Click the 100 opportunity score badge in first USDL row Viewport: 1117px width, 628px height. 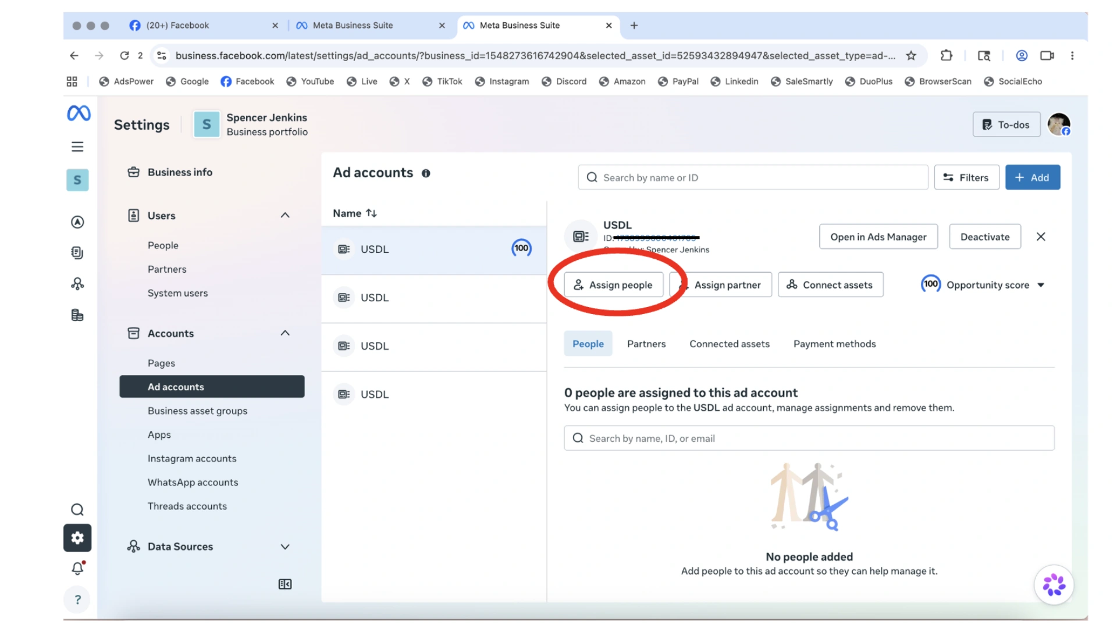point(521,248)
